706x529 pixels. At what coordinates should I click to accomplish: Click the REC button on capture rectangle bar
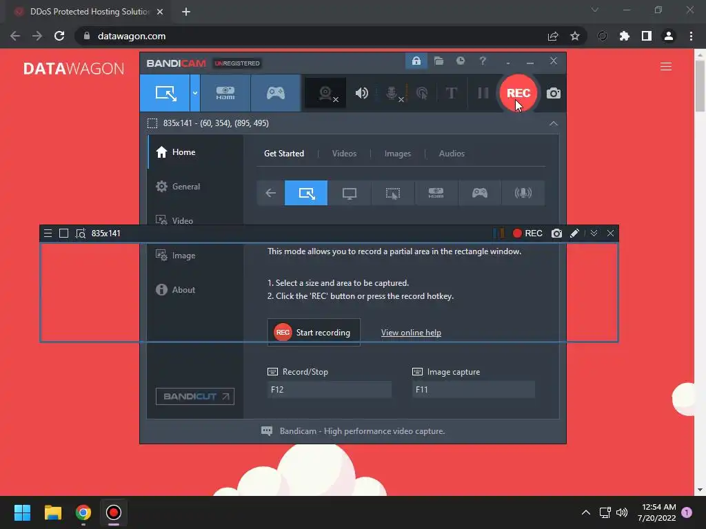tap(527, 233)
